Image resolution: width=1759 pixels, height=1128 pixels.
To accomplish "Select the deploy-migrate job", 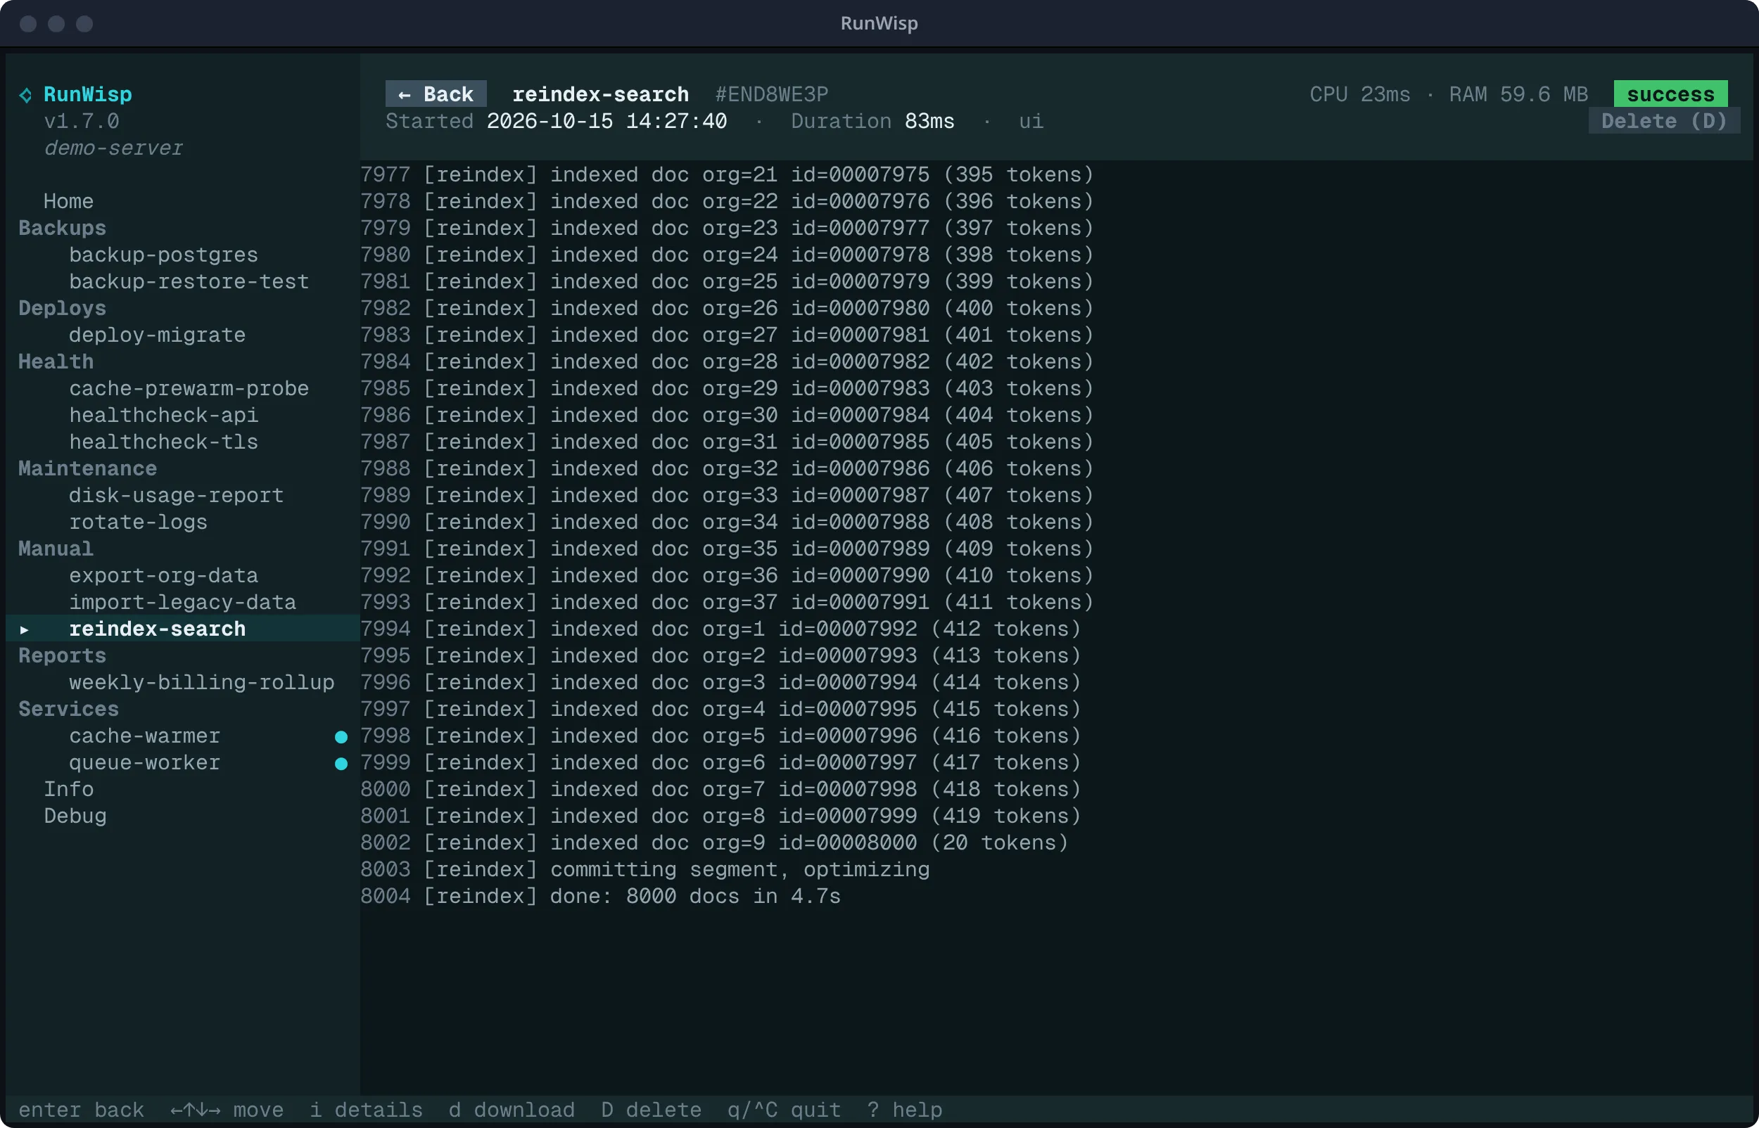I will pos(157,335).
